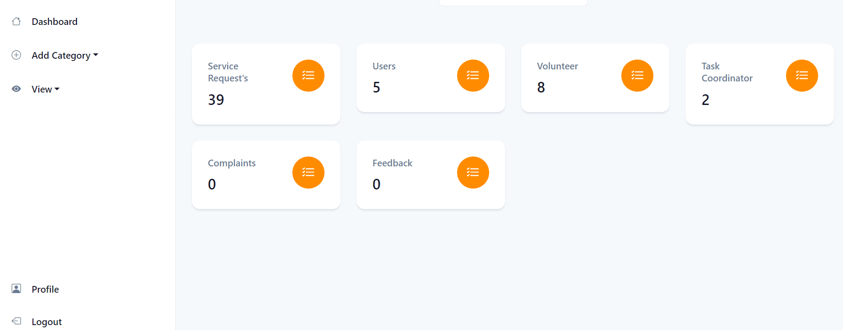
Task: Click the Service Request's orange list icon
Action: [x=308, y=76]
